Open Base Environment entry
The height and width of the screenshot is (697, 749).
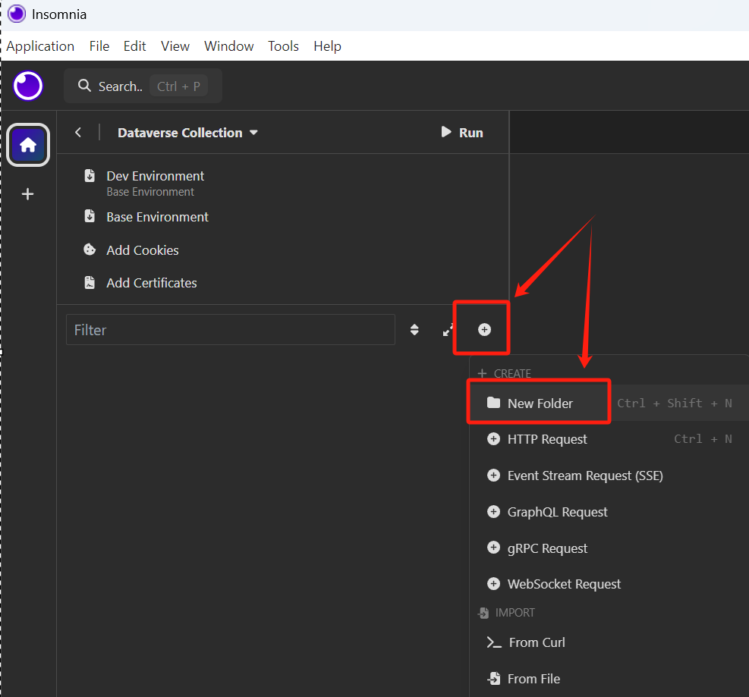[x=157, y=217]
